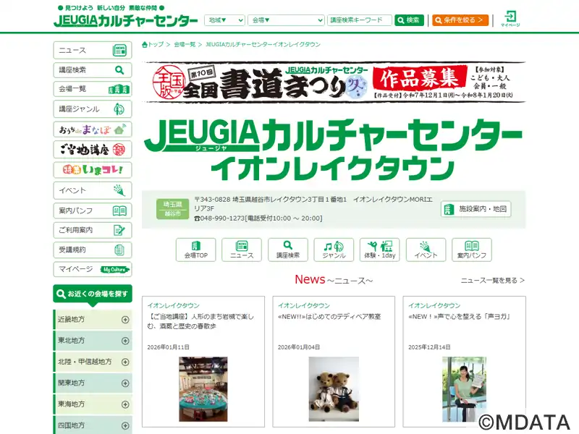Click the 案内パンフ book icon button
This screenshot has width=579, height=434.
coord(472,250)
